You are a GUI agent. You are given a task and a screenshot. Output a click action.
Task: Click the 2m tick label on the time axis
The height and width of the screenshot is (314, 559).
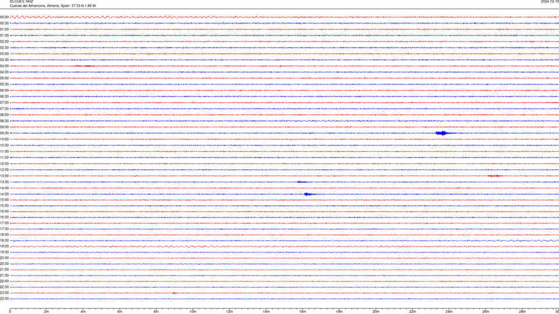(47, 312)
